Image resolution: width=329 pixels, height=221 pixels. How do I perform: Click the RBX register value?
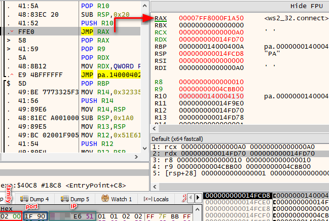point(211,25)
